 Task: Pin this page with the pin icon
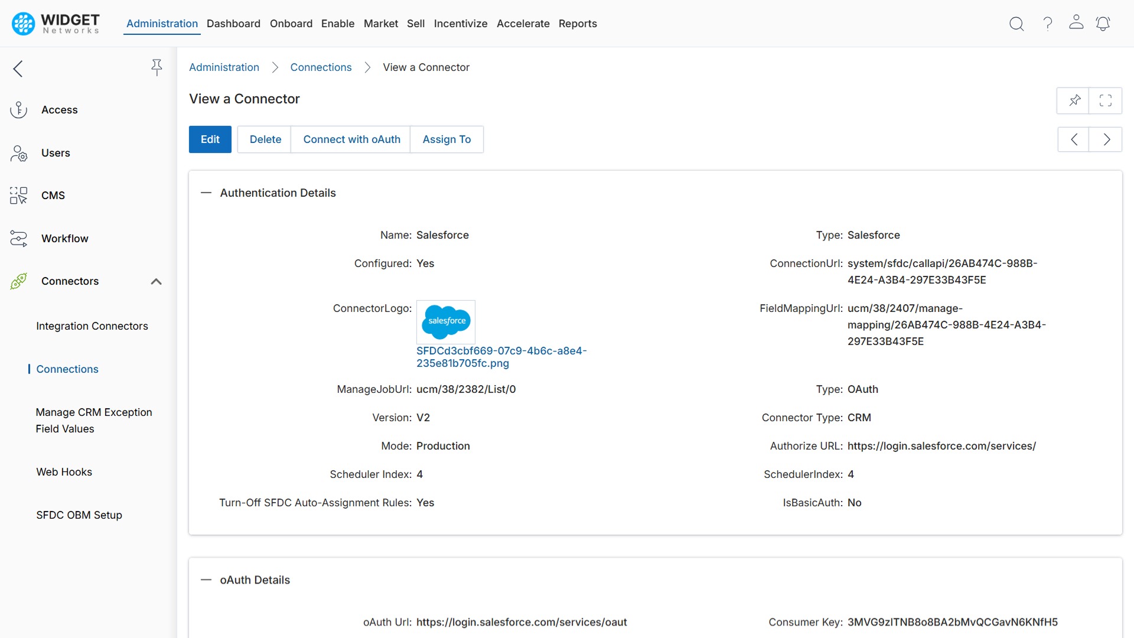tap(1074, 100)
